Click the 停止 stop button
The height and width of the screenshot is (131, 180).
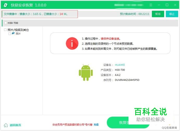(x=172, y=14)
